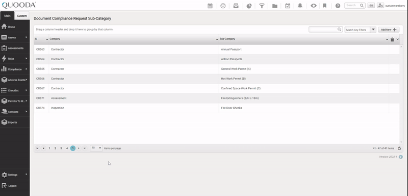408x196 pixels.
Task: Click the funnel filter icon in header
Action: click(262, 6)
